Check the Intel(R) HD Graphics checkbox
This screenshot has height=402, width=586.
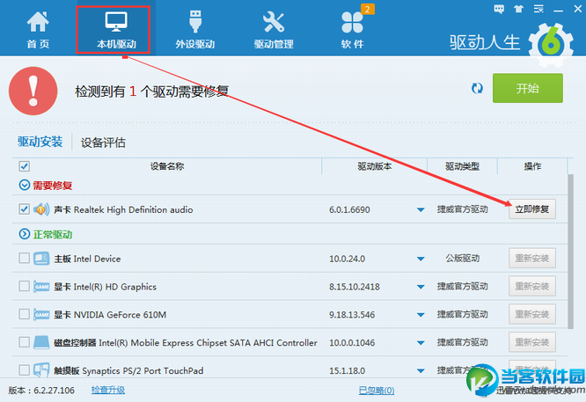[25, 286]
